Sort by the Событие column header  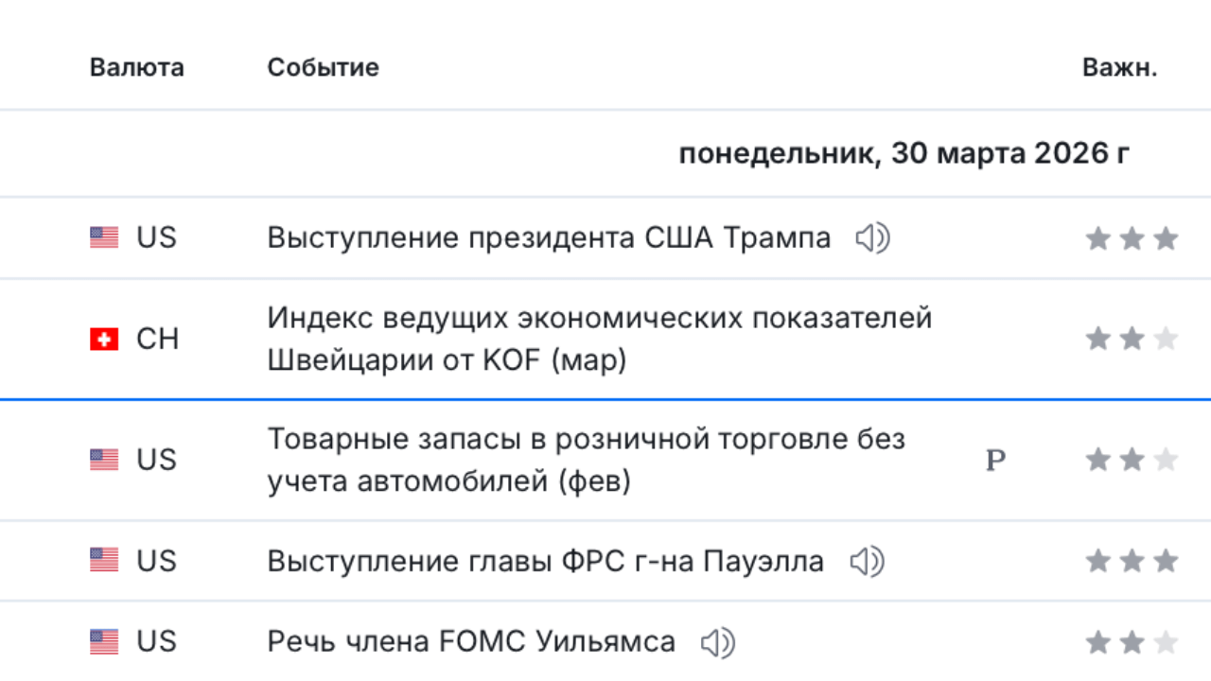[x=323, y=68]
